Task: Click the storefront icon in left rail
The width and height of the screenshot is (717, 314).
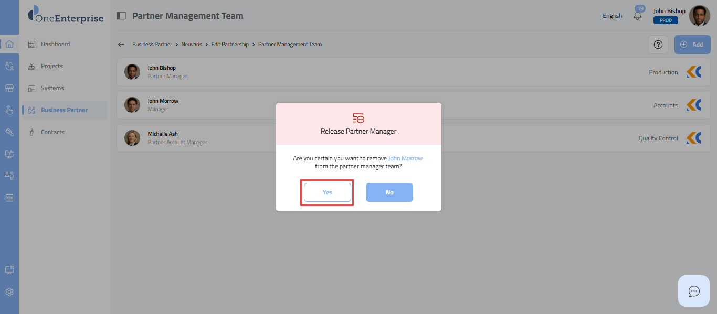Action: tap(9, 88)
